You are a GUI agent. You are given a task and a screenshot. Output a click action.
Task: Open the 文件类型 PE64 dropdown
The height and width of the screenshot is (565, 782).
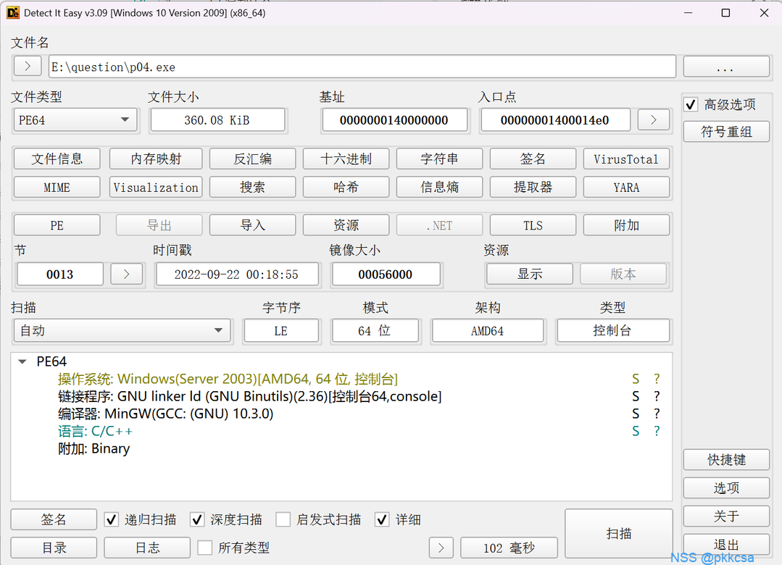coord(75,120)
